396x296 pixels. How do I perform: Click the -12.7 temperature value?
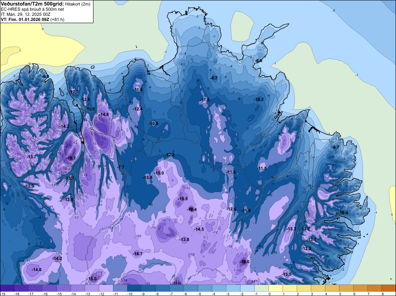[74, 92]
